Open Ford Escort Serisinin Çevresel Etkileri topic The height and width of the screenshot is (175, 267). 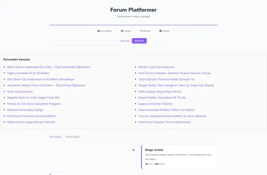[x=31, y=116]
